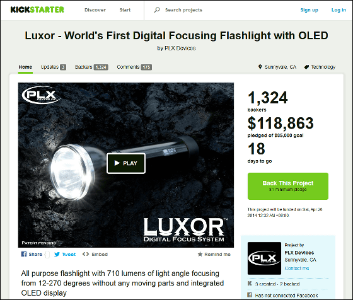Click Back This Project button
353x300 pixels.
288,186
